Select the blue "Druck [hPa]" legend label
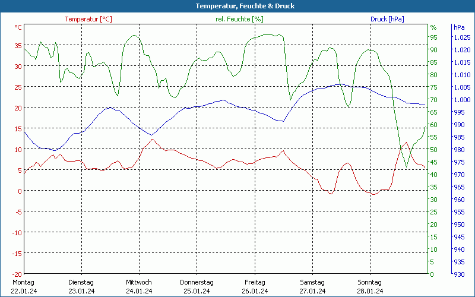 click(x=387, y=19)
